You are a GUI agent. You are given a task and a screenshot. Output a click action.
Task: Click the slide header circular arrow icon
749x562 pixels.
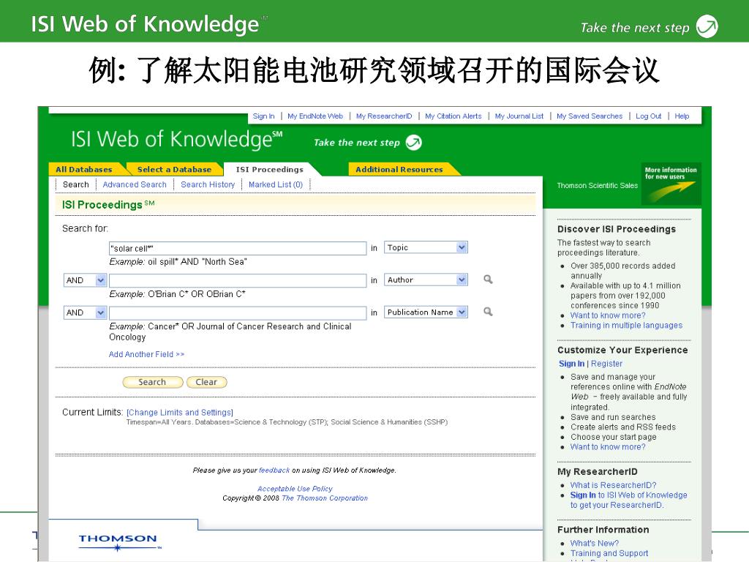click(x=707, y=26)
